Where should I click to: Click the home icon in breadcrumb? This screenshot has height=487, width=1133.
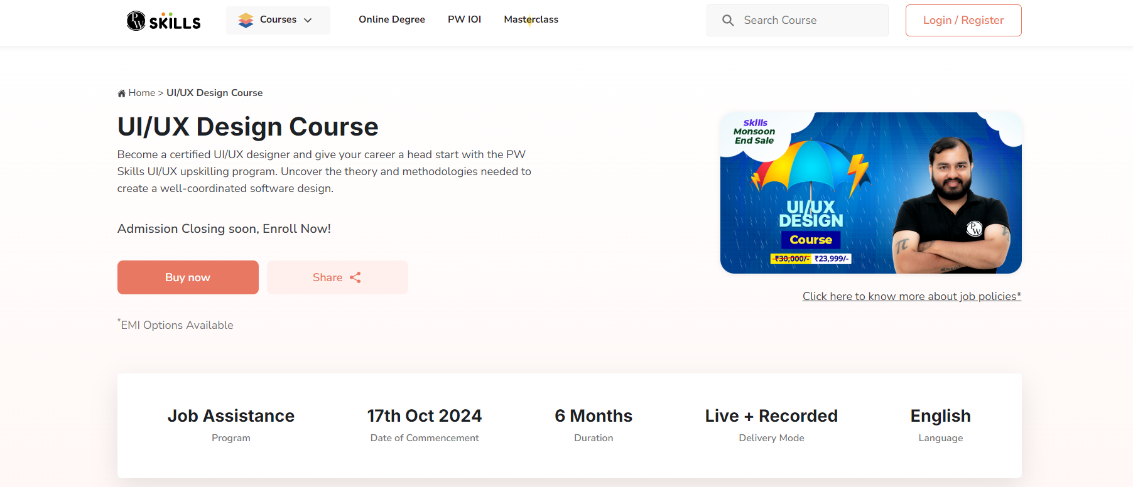121,93
